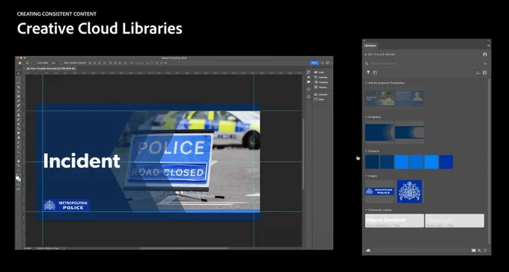Image resolution: width=509 pixels, height=272 pixels.
Task: Click the add element plus icon
Action: (479, 250)
